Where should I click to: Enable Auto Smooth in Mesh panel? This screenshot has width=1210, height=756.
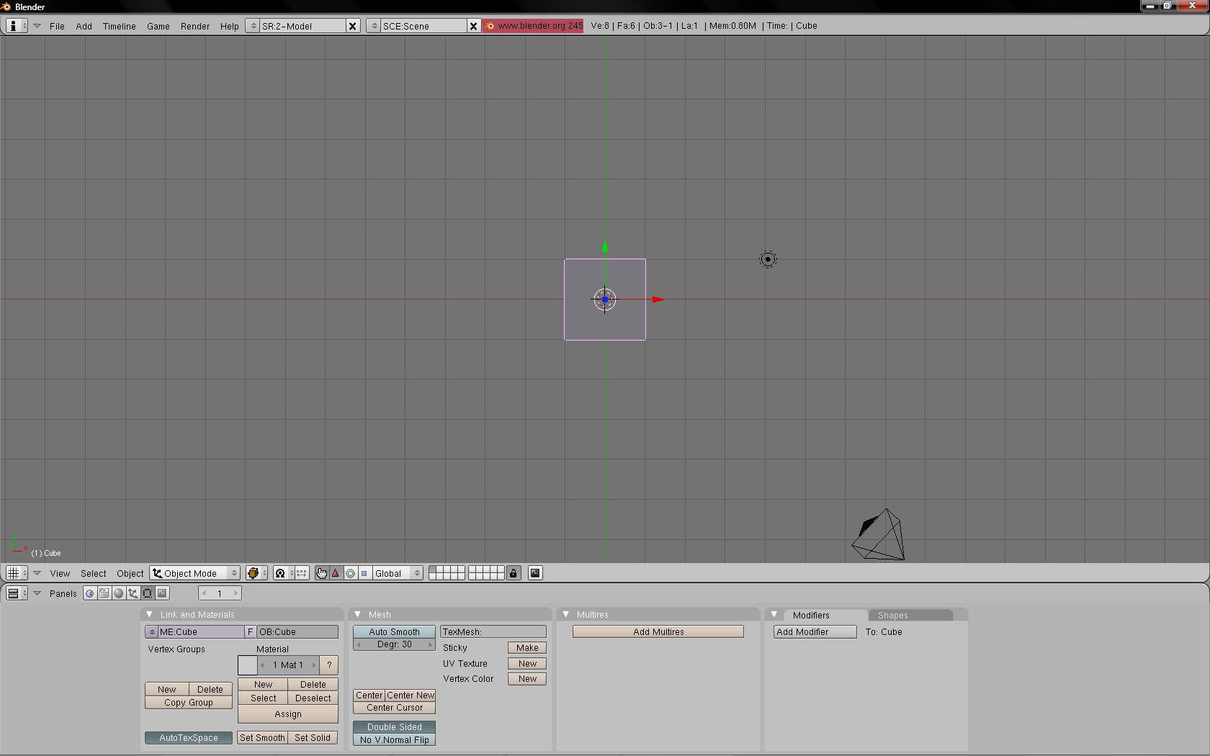394,631
